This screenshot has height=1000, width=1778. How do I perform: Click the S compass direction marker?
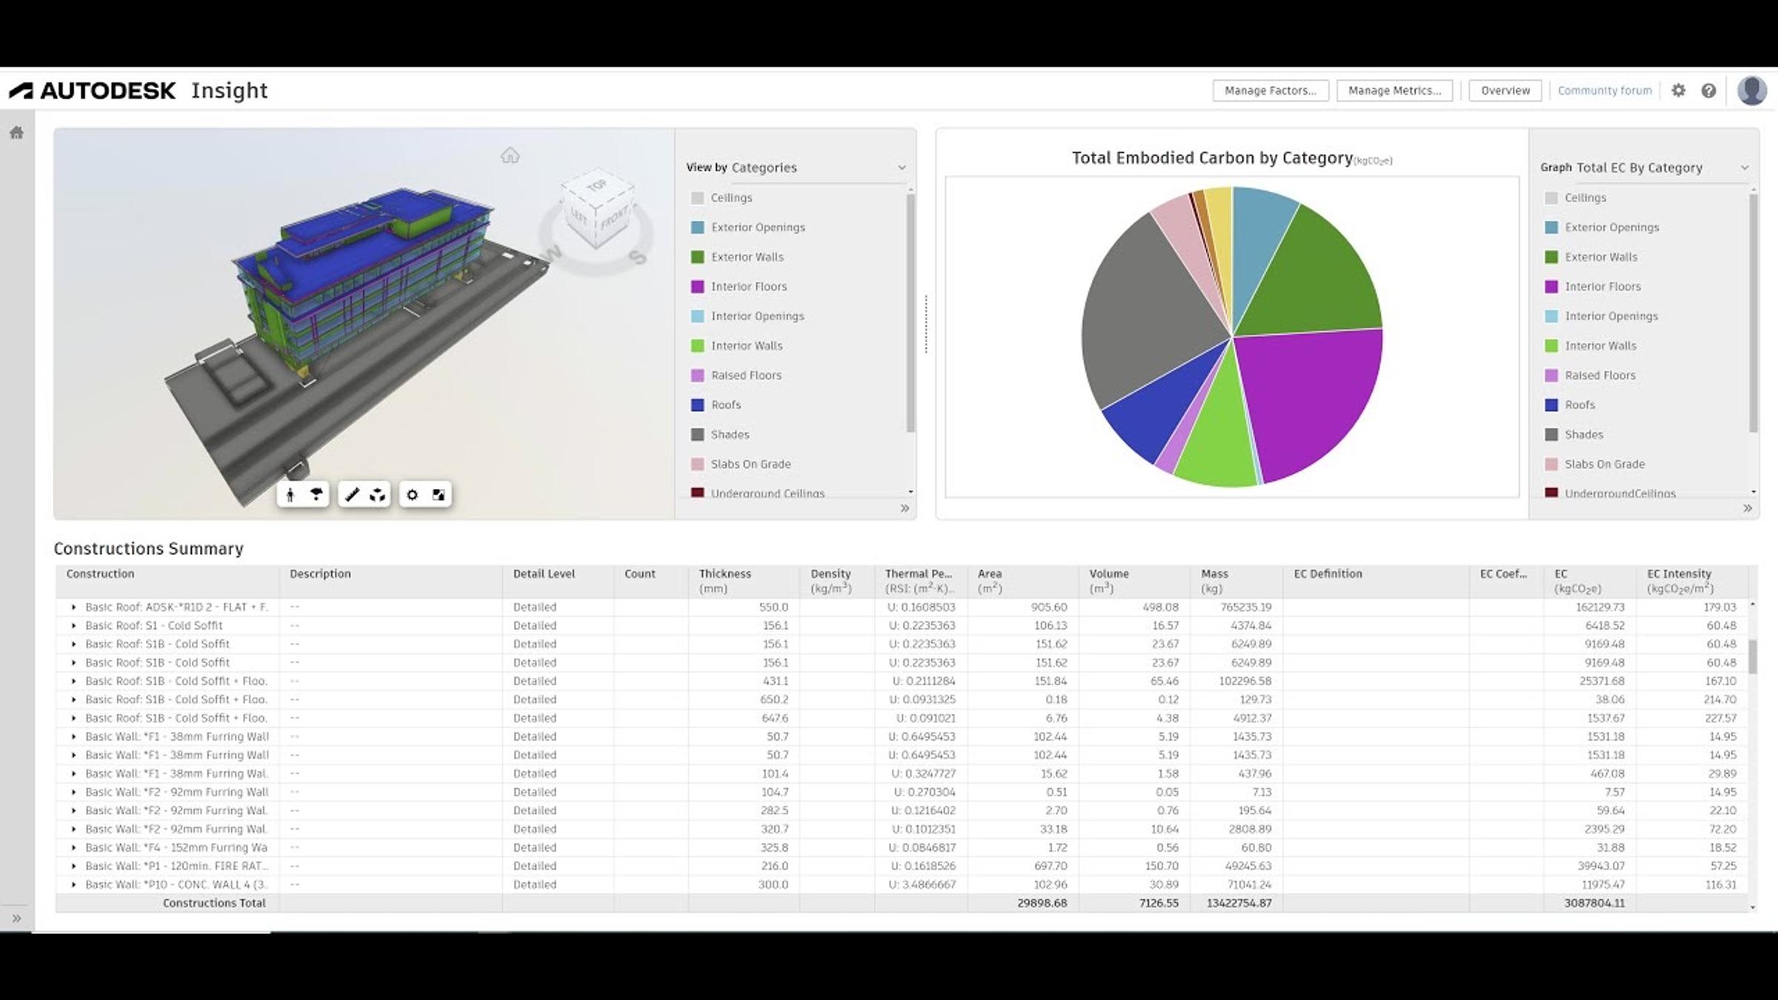(x=637, y=257)
